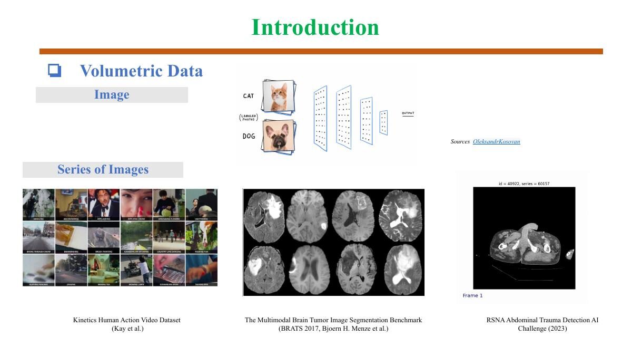632x356 pixels.
Task: Select the "Mowing Lawn" video thumbnail
Action: (x=136, y=271)
